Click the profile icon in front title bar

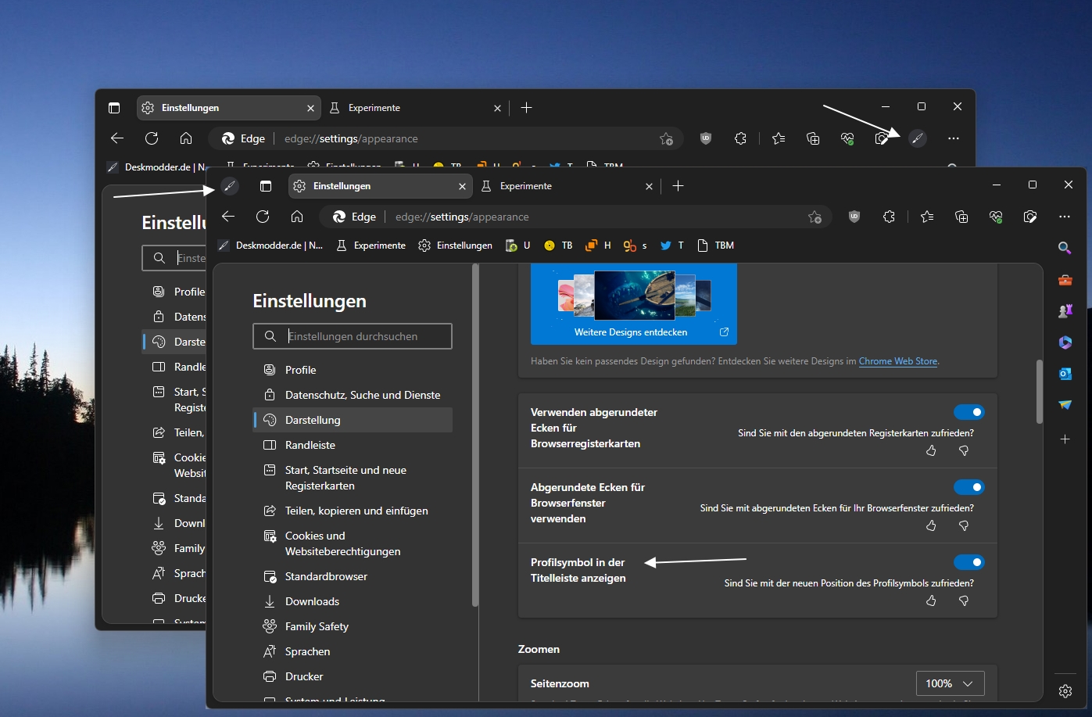click(x=229, y=186)
